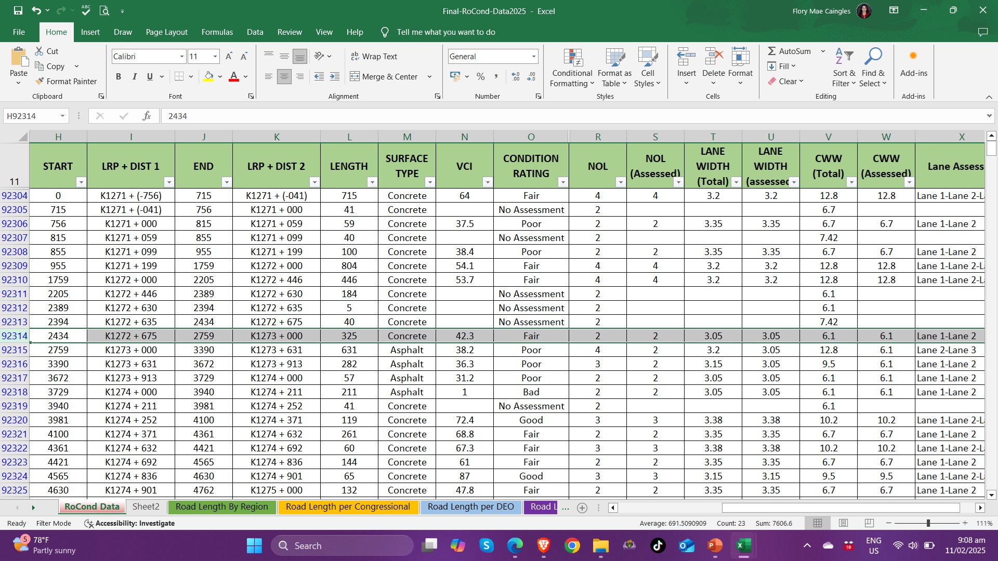This screenshot has height=561, width=998.
Task: Switch to Page Layout view in status bar
Action: pos(843,523)
